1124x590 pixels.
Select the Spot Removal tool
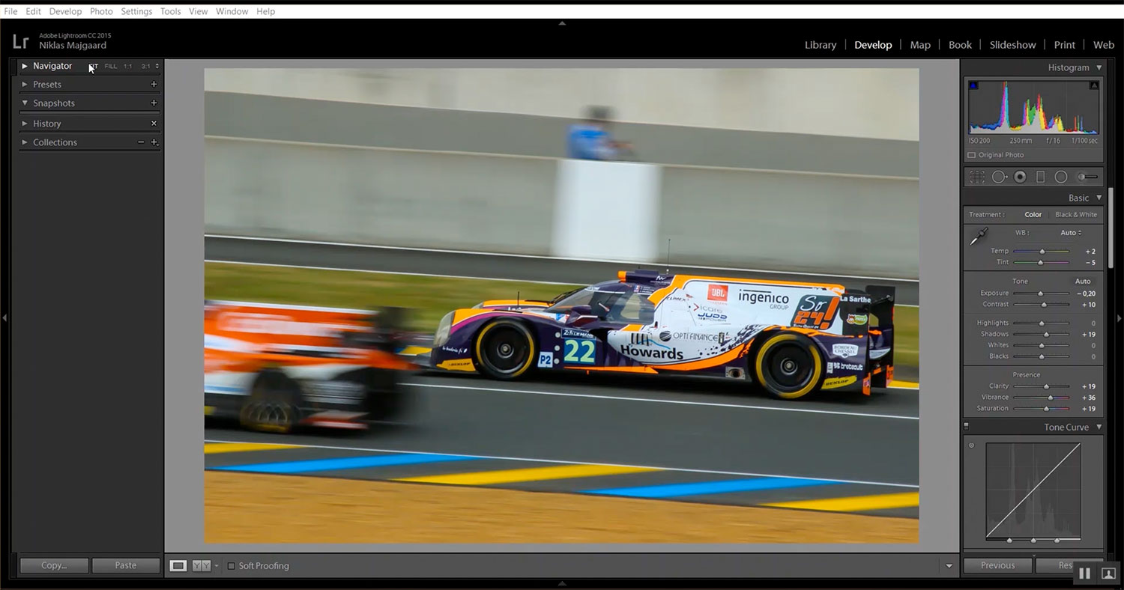click(x=999, y=177)
